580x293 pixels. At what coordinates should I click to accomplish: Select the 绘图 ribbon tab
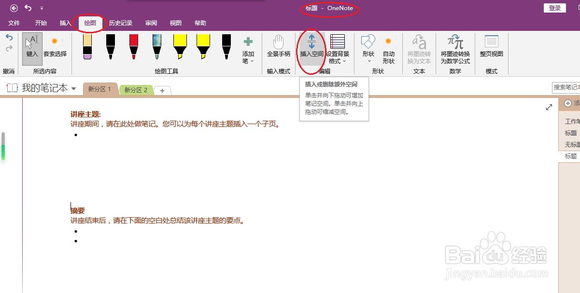(x=90, y=23)
